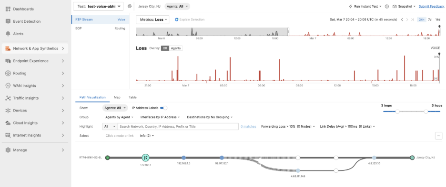Open Forwarding Loss > 10% dropdown
The width and height of the screenshot is (446, 187).
(288, 126)
